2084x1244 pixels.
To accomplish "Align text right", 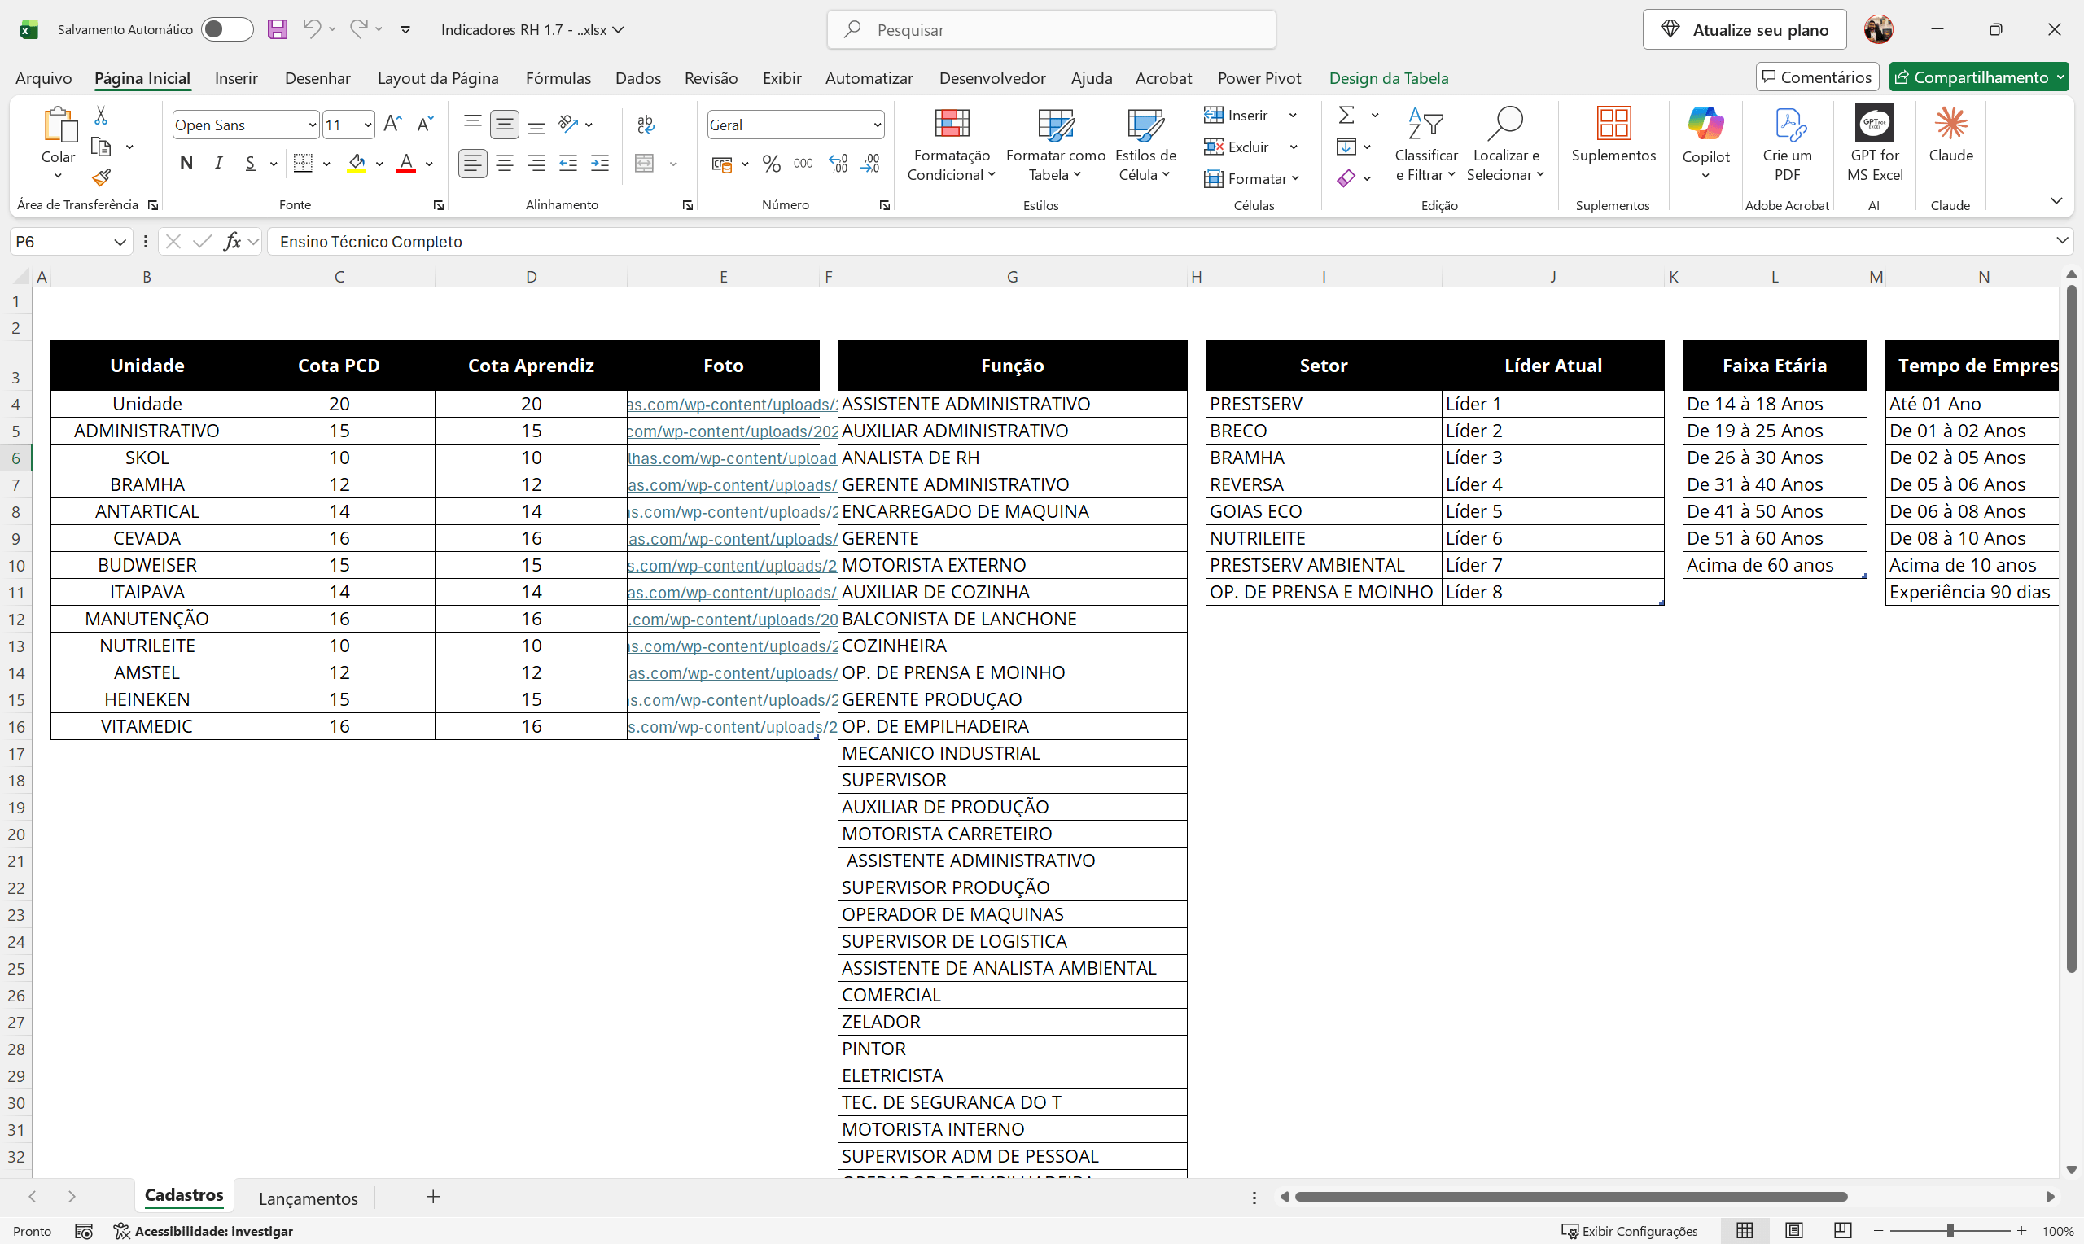I will tap(536, 164).
